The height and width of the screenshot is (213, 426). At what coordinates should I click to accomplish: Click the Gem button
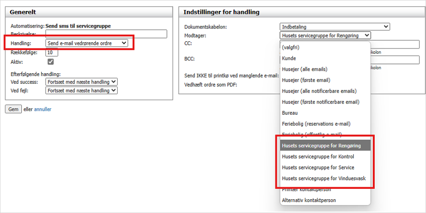(13, 109)
